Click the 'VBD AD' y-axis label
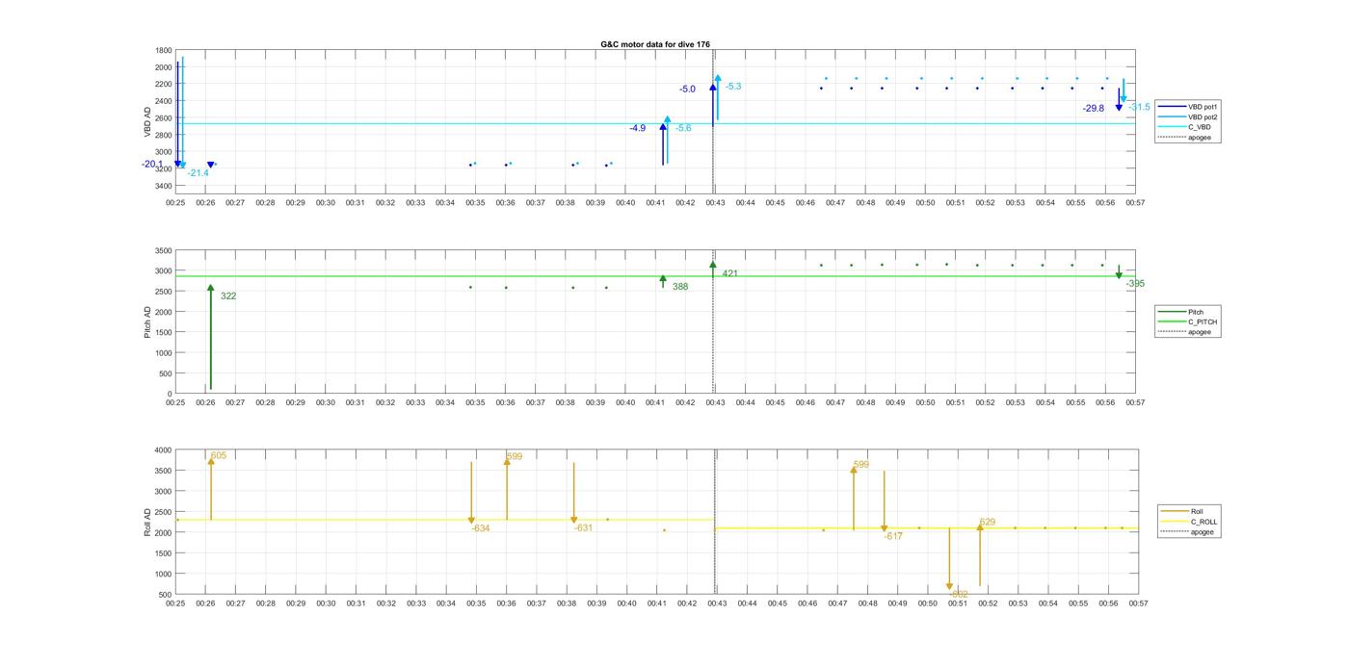 [147, 121]
